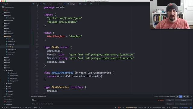The width and height of the screenshot is (193, 109).
Task: Toggle the whole word search option
Action: click(188, 97)
